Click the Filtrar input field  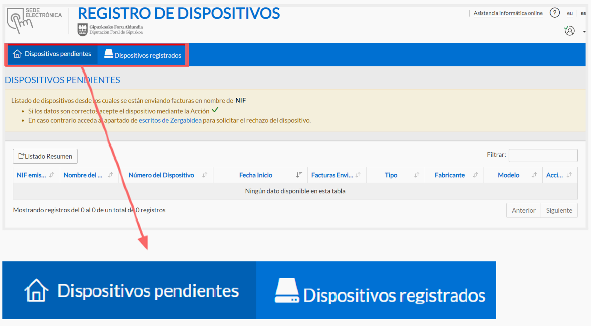tap(543, 155)
